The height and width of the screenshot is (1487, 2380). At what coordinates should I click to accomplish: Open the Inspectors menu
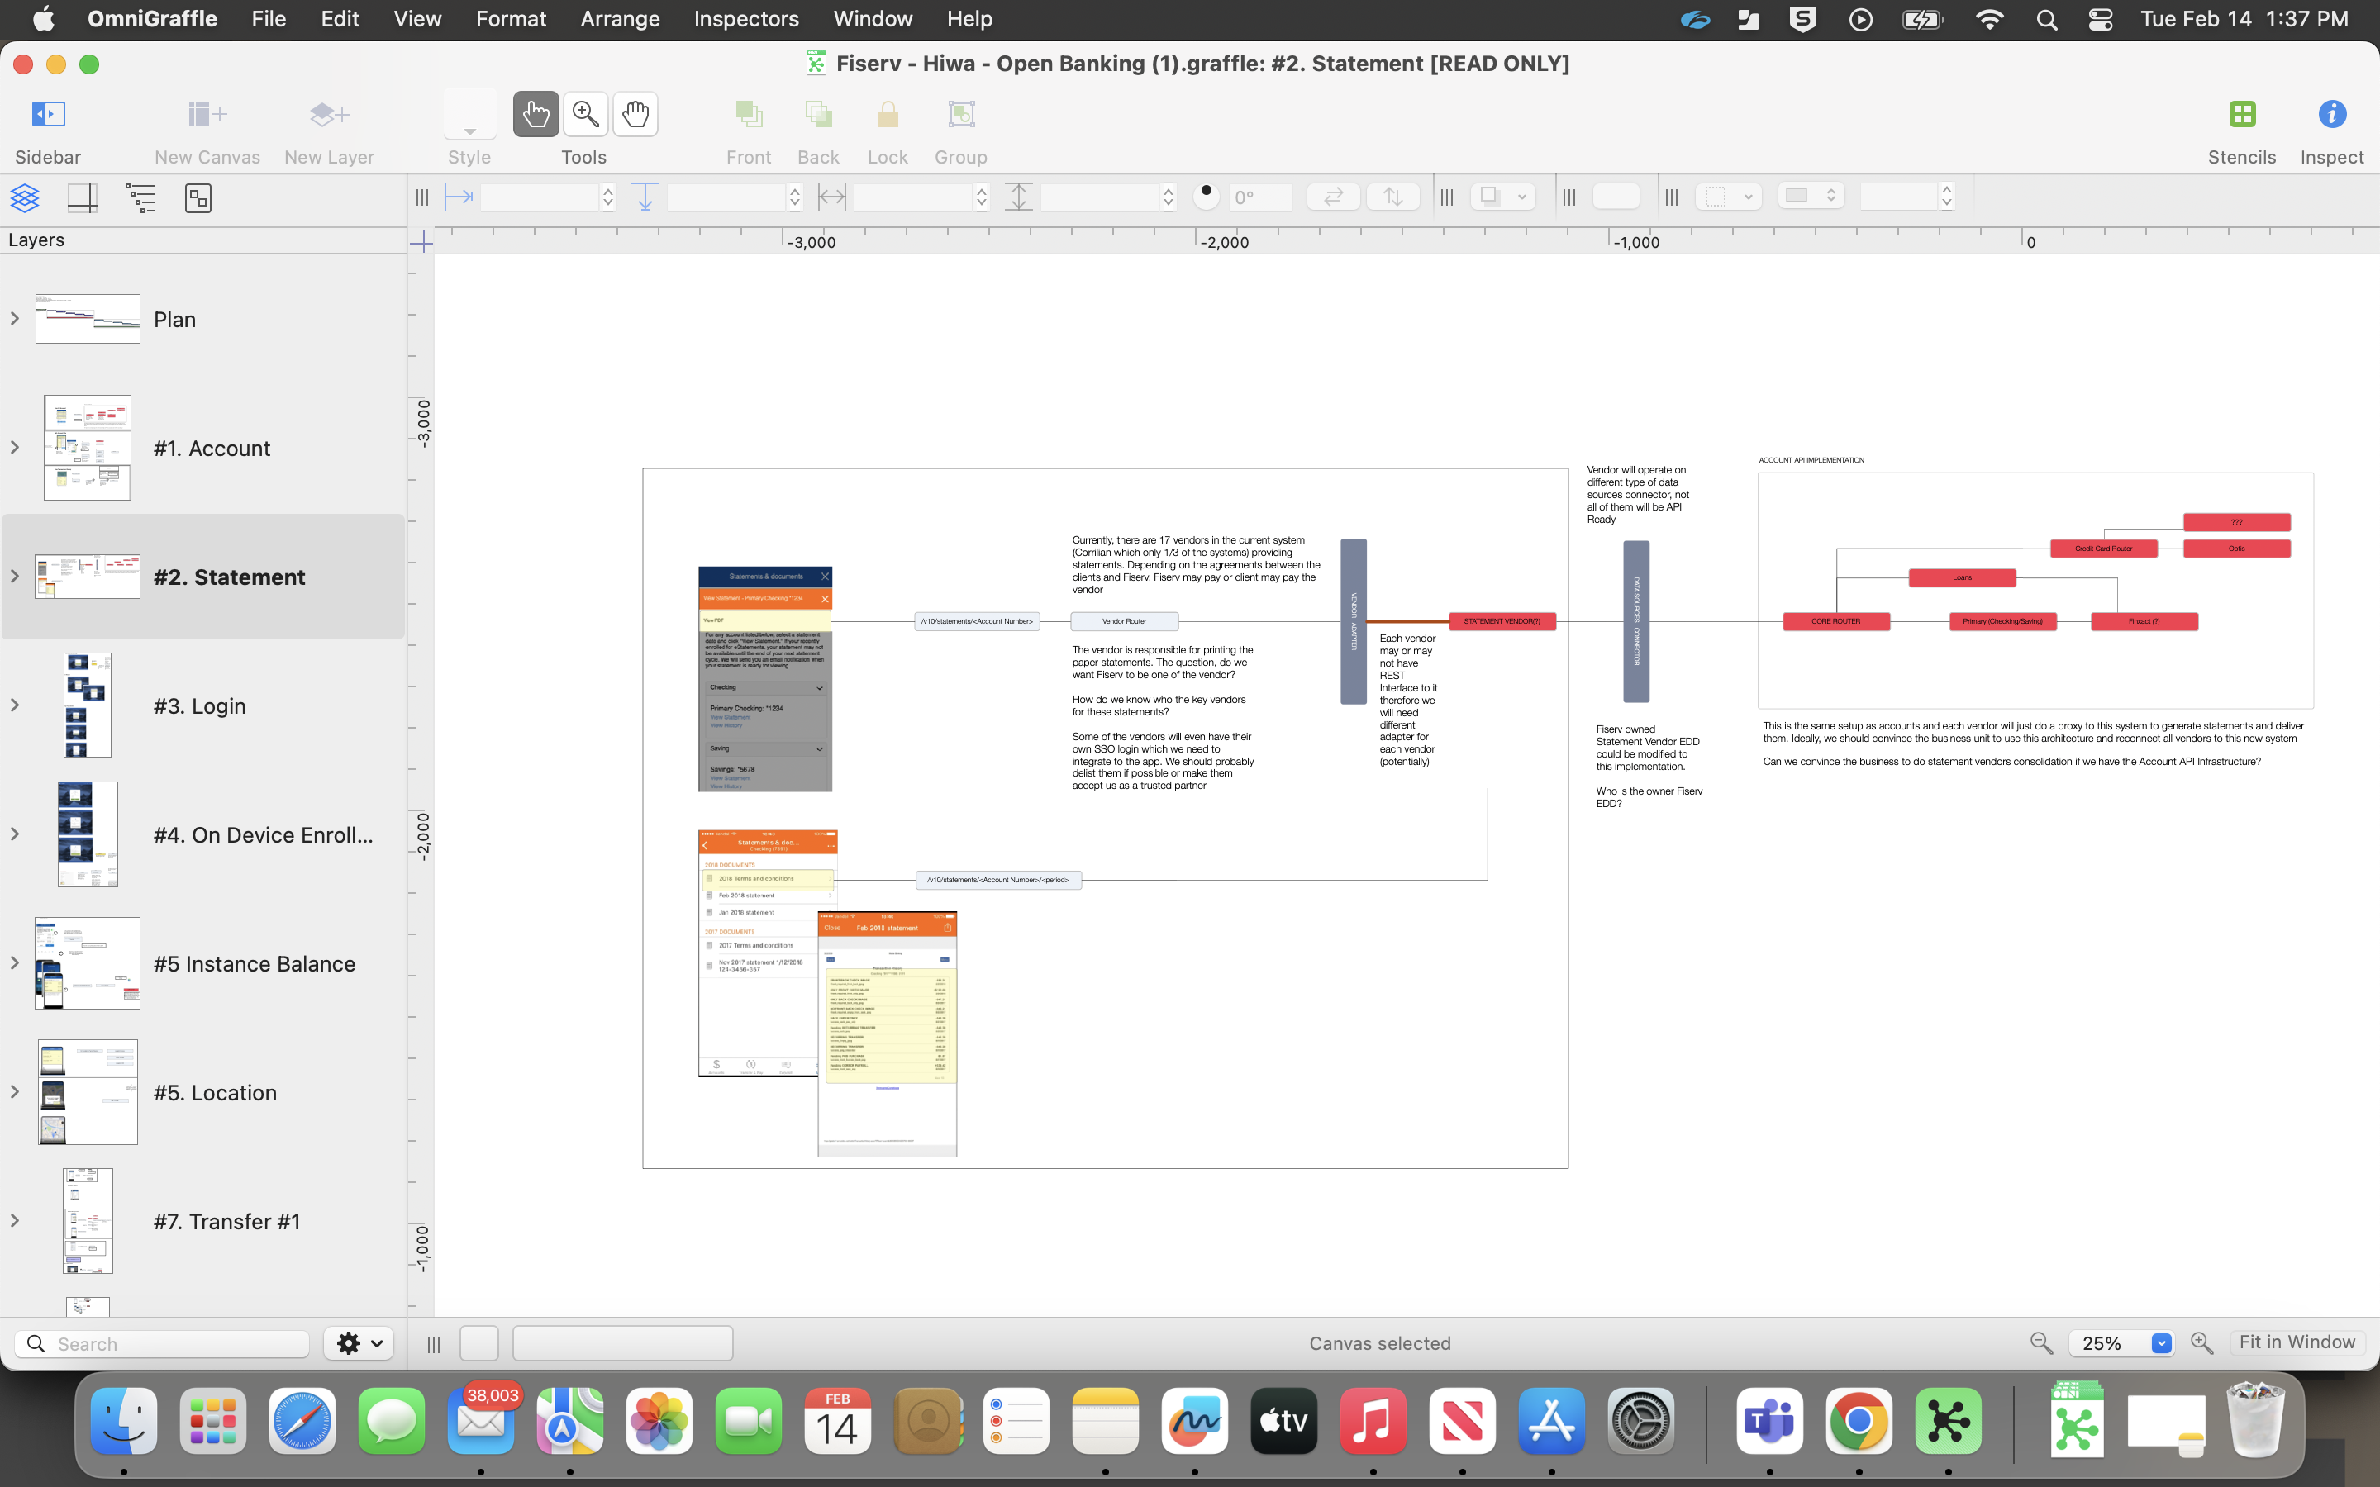tap(745, 19)
